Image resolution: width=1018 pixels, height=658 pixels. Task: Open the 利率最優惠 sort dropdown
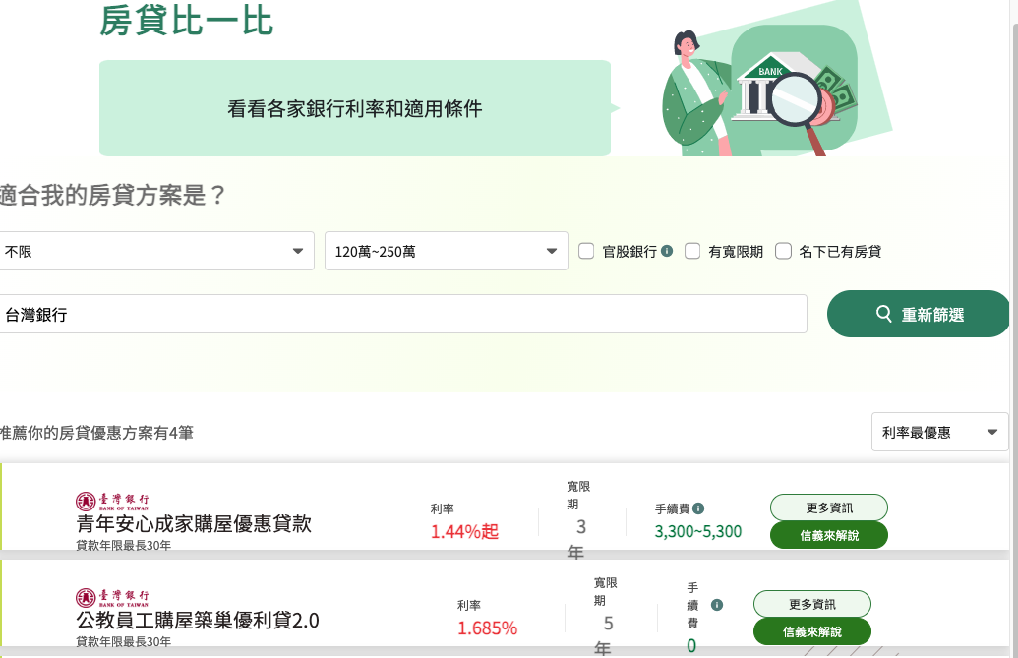939,432
